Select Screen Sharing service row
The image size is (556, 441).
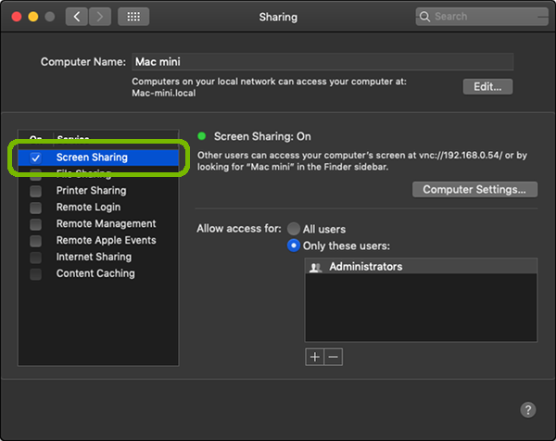click(98, 157)
